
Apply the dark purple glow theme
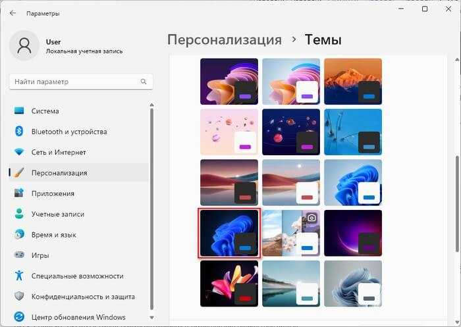[x=353, y=233]
